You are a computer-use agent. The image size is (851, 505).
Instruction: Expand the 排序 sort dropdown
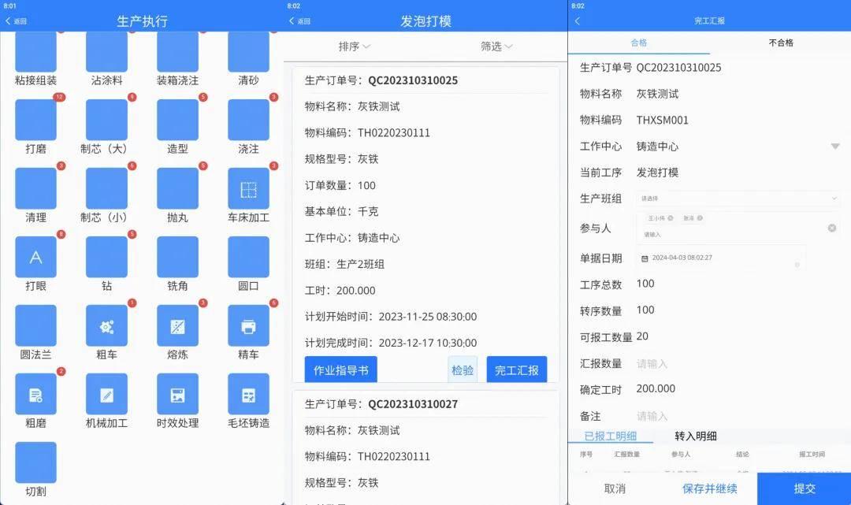(355, 46)
